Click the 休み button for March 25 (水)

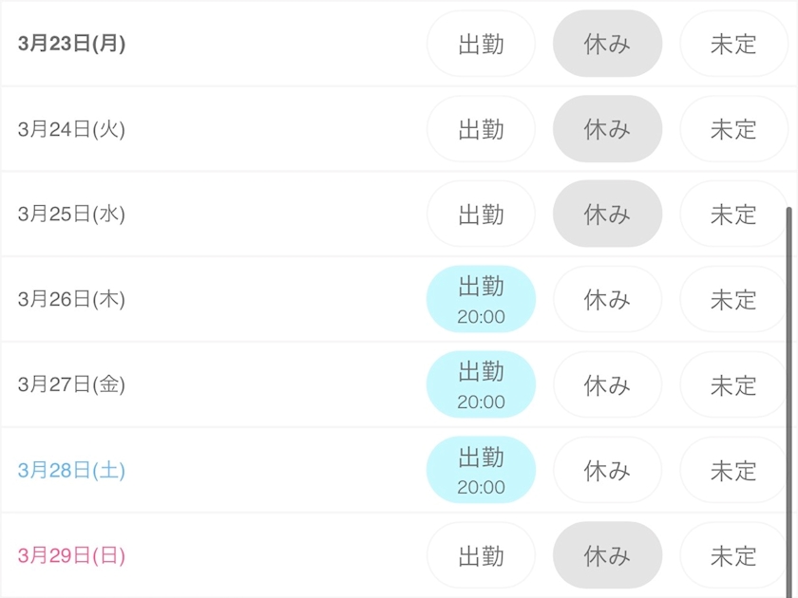click(x=607, y=215)
